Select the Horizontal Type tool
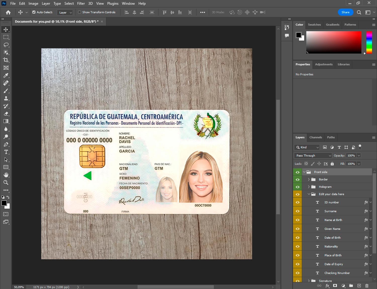This screenshot has height=289, width=377. (x=6, y=152)
